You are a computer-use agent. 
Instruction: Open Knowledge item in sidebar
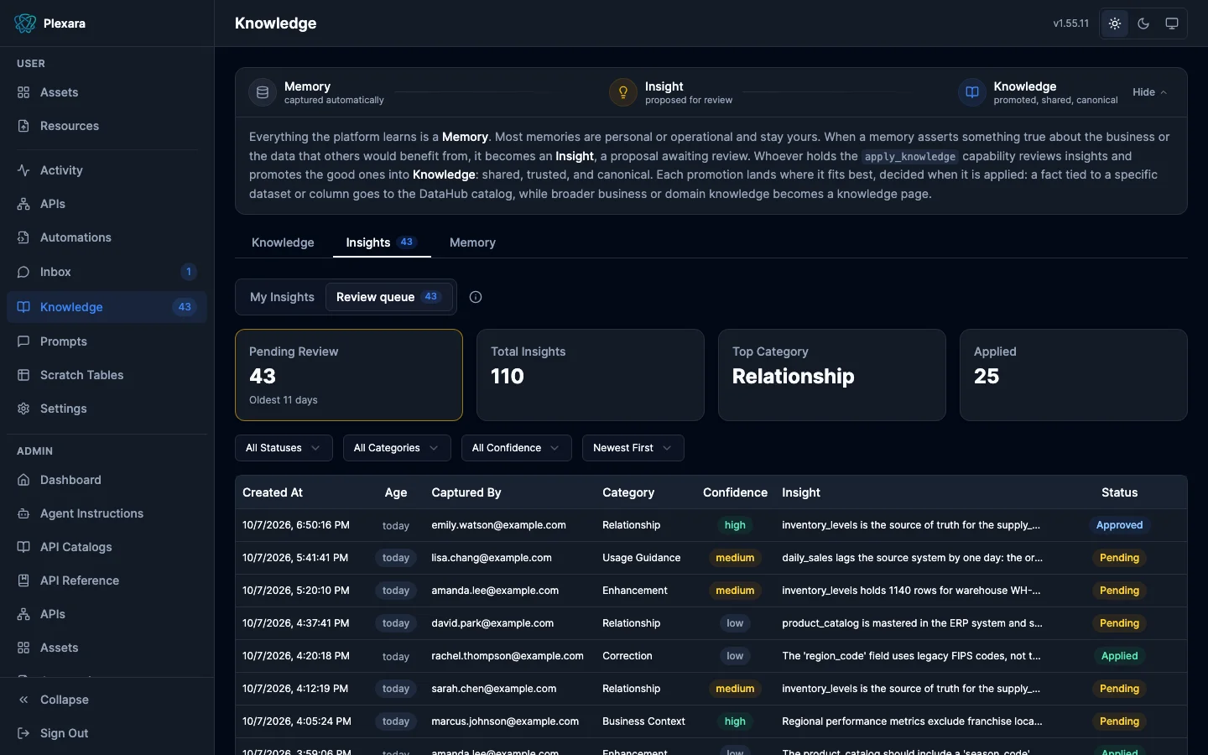point(107,307)
